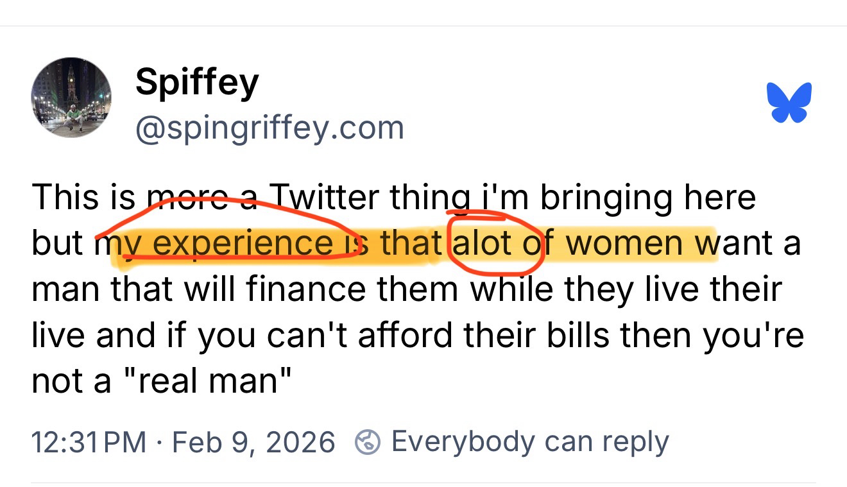
Task: Open the @spingriffey.com handle link
Action: (269, 128)
